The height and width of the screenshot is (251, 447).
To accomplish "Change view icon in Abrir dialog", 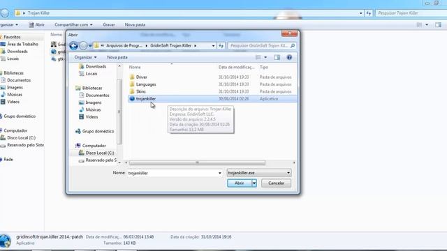I will coord(258,57).
